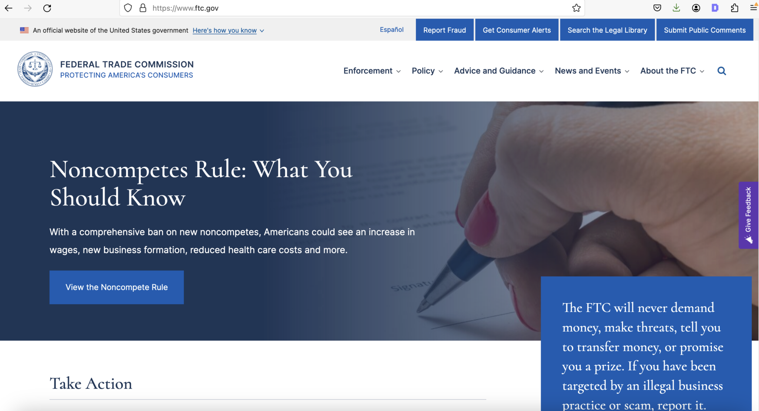The height and width of the screenshot is (411, 759).
Task: Click the FTC seal logo
Action: click(x=35, y=69)
